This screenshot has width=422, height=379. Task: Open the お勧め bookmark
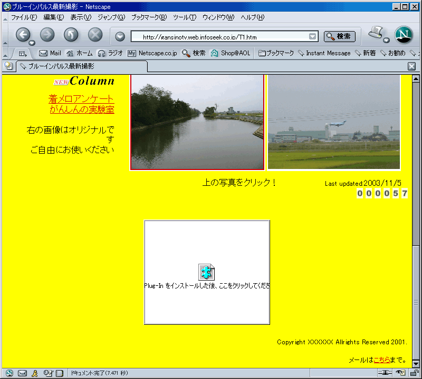click(392, 53)
